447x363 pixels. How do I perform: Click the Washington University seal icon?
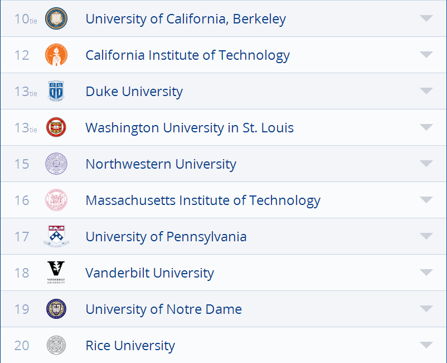(x=56, y=127)
